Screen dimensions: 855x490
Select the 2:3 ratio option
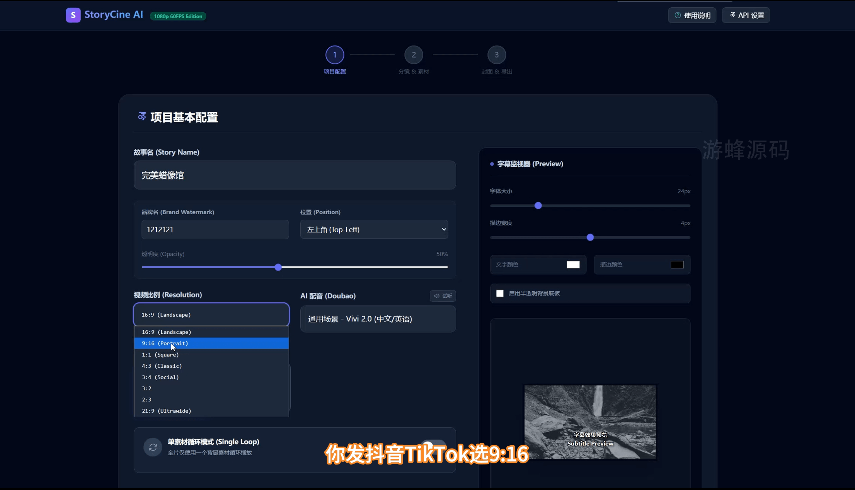click(x=211, y=400)
